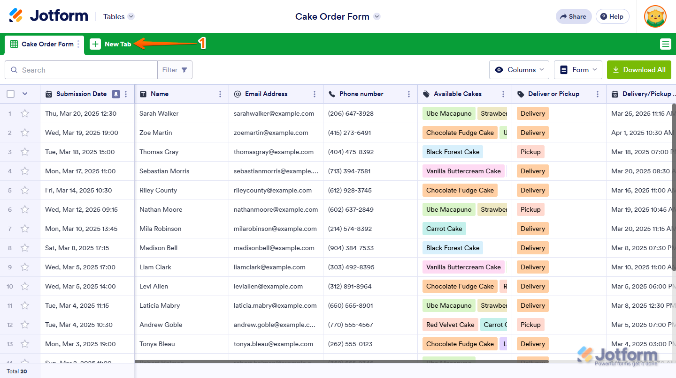676x378 pixels.
Task: Tick the select-all rows checkbox
Action: click(11, 94)
